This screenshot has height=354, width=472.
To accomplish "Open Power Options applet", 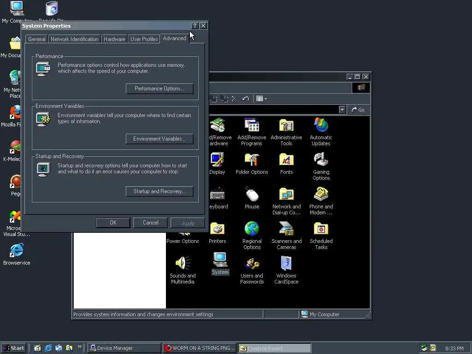I will click(183, 237).
